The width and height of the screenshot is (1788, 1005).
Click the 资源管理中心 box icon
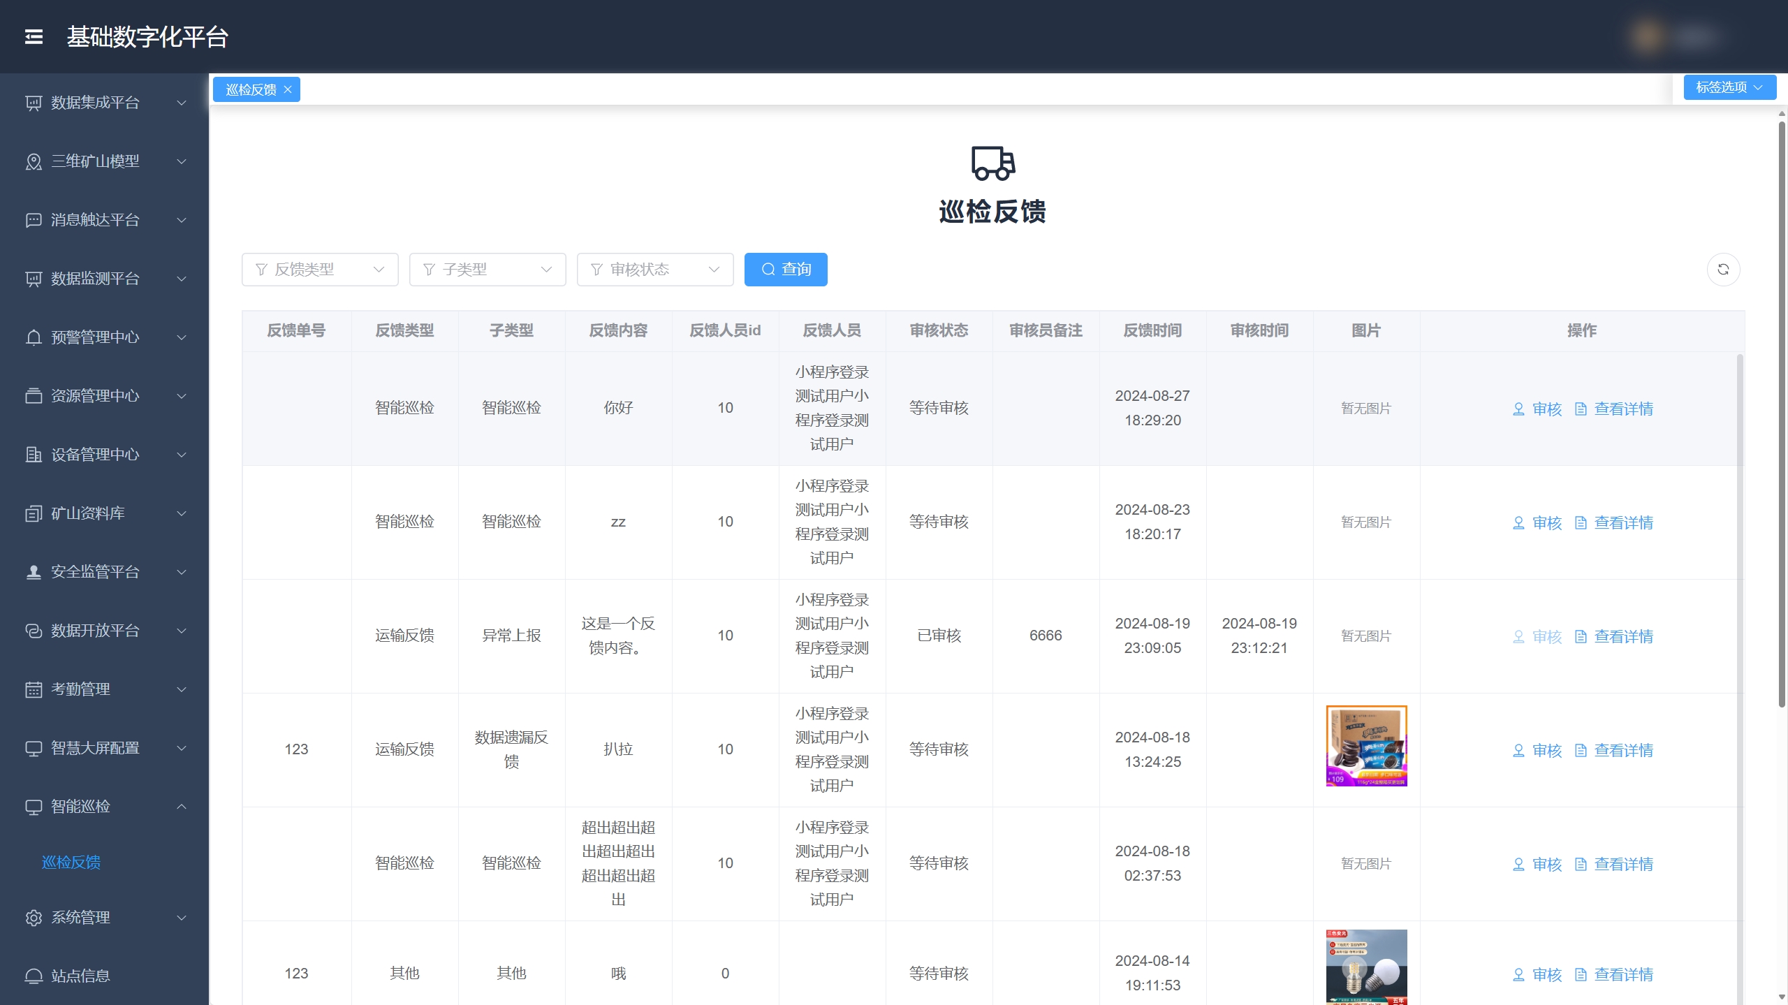coord(34,397)
